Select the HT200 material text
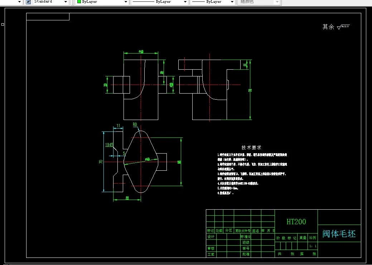372x265 pixels. click(x=296, y=222)
